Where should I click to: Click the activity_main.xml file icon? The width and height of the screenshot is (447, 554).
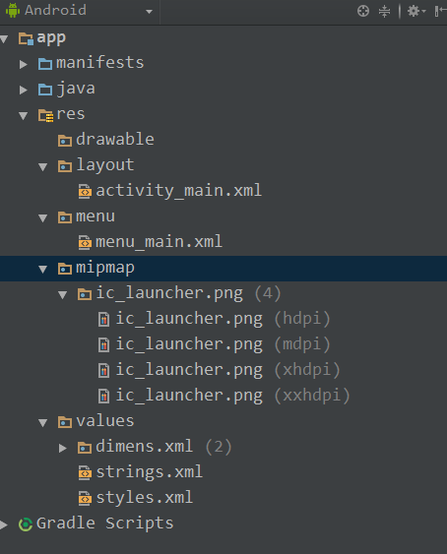click(x=85, y=192)
